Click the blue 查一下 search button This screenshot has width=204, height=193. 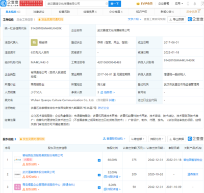tap(115, 4)
